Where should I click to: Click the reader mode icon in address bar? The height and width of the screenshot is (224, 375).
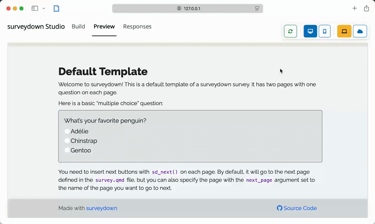coord(257,8)
